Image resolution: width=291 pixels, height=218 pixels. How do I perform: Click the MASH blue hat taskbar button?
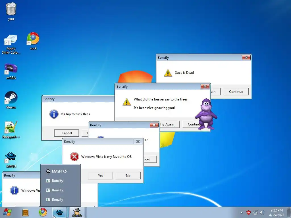pos(59,212)
